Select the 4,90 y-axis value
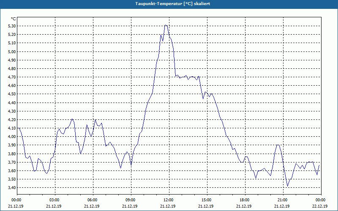The image size is (338, 211). (12, 60)
